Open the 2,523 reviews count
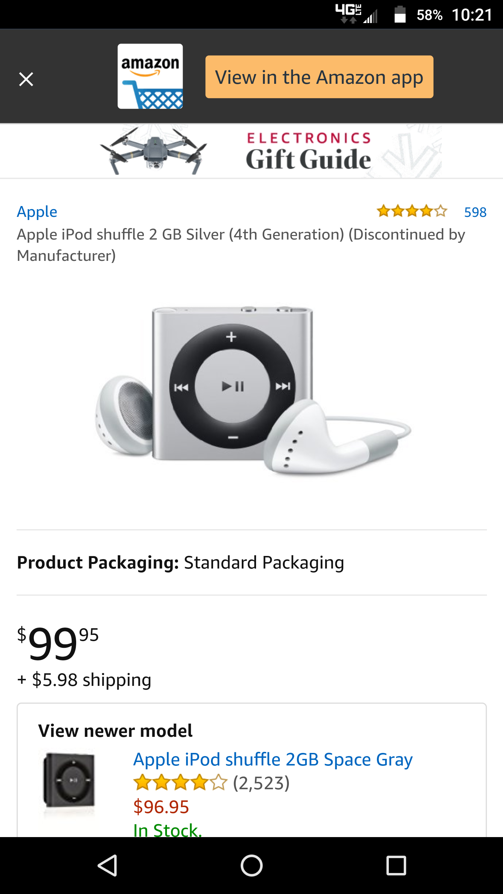The width and height of the screenshot is (503, 894). 261,783
